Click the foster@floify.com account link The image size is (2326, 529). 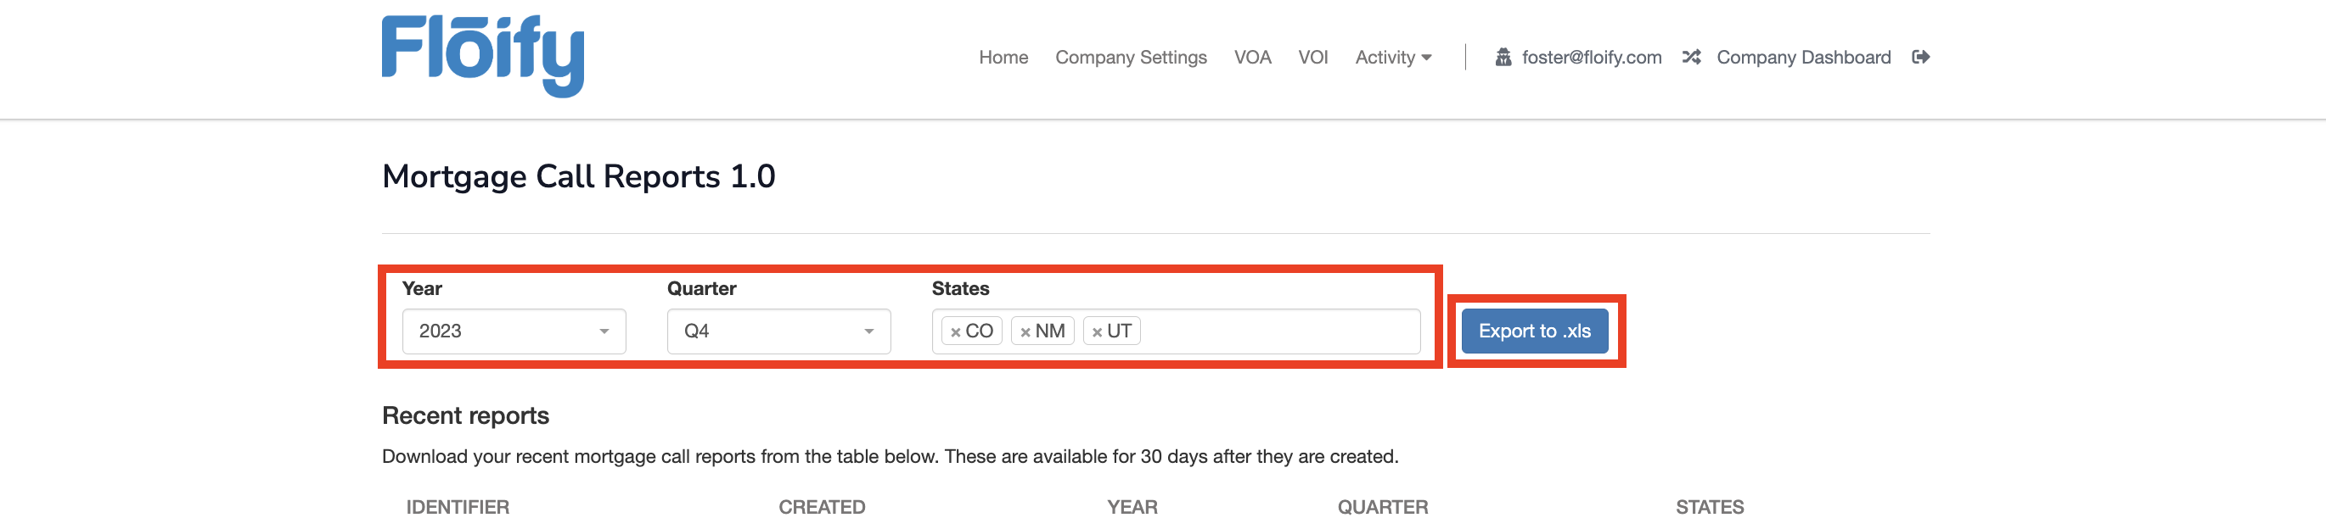click(x=1591, y=58)
